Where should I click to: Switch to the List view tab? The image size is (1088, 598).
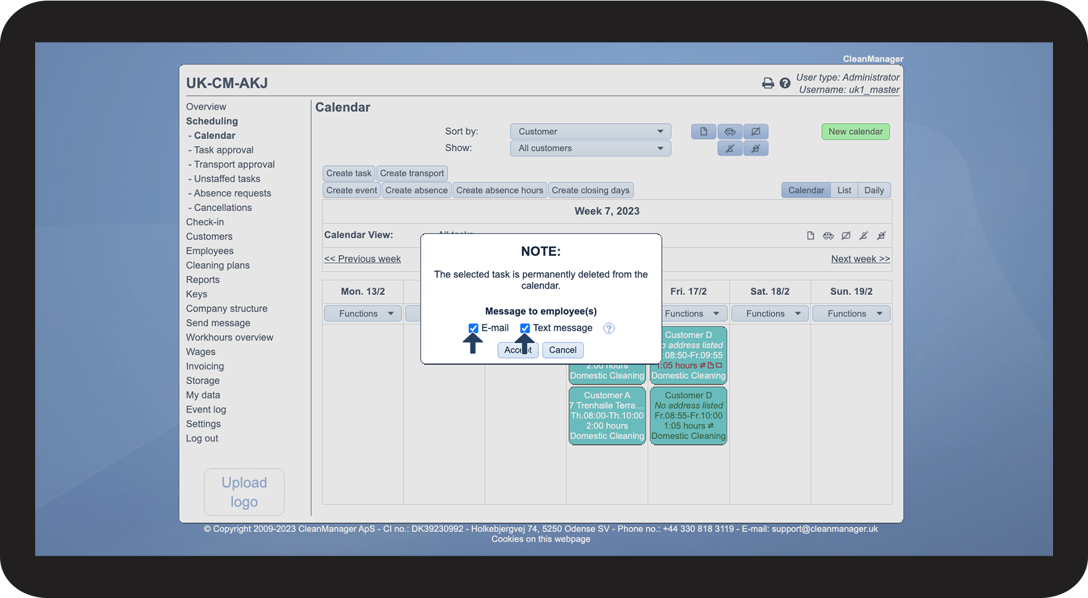coord(844,190)
